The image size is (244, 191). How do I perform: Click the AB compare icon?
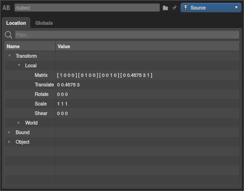[x=6, y=8]
